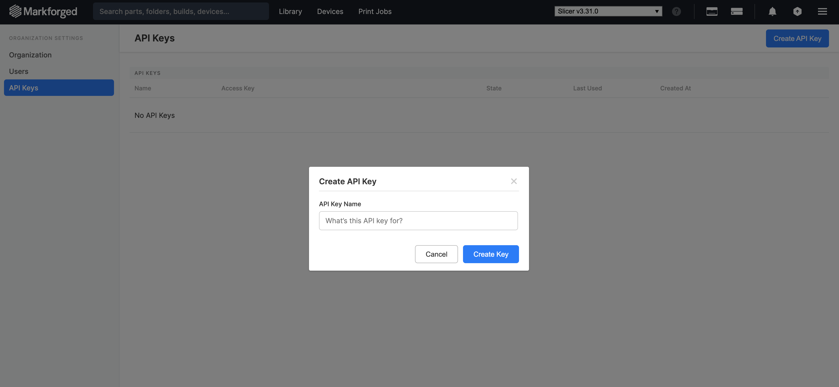Select the Devices tab
839x387 pixels.
pyautogui.click(x=330, y=11)
